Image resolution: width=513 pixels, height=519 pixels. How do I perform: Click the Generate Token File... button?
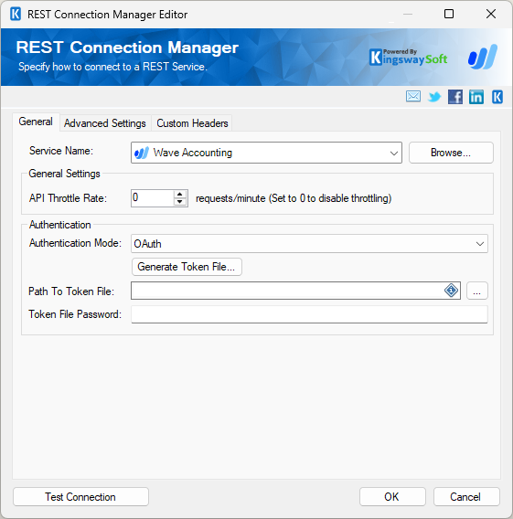(187, 267)
